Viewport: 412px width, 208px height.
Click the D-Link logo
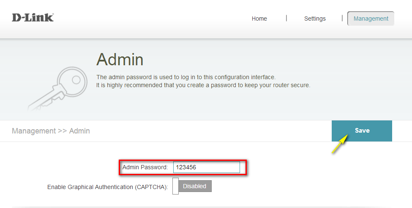coord(33,18)
